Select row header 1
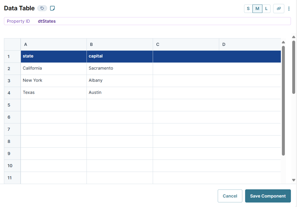This screenshot has height=207, width=297. coord(12,56)
